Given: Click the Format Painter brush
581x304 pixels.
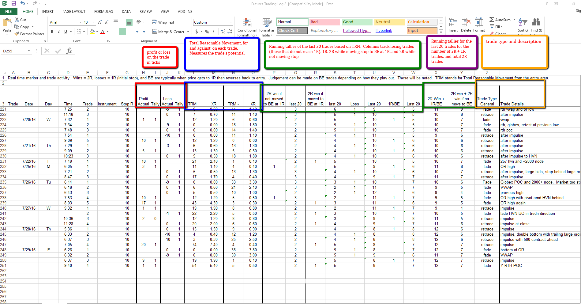Looking at the screenshot, I should [29, 34].
